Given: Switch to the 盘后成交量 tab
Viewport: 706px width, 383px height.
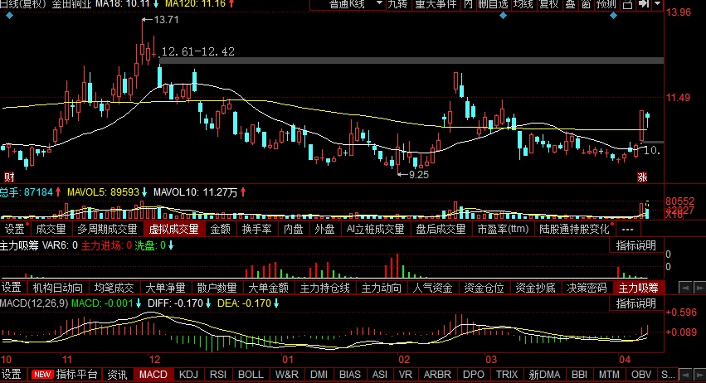Looking at the screenshot, I should [441, 229].
